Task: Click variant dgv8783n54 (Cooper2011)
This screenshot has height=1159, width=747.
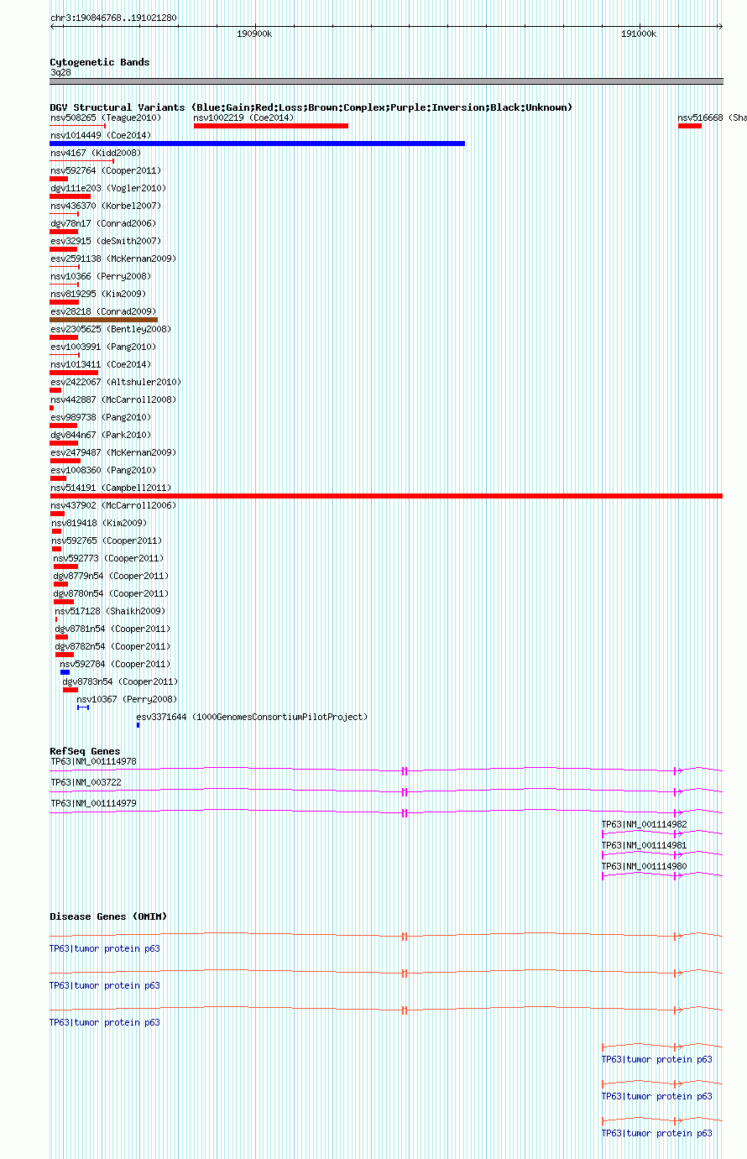Action: click(x=121, y=681)
